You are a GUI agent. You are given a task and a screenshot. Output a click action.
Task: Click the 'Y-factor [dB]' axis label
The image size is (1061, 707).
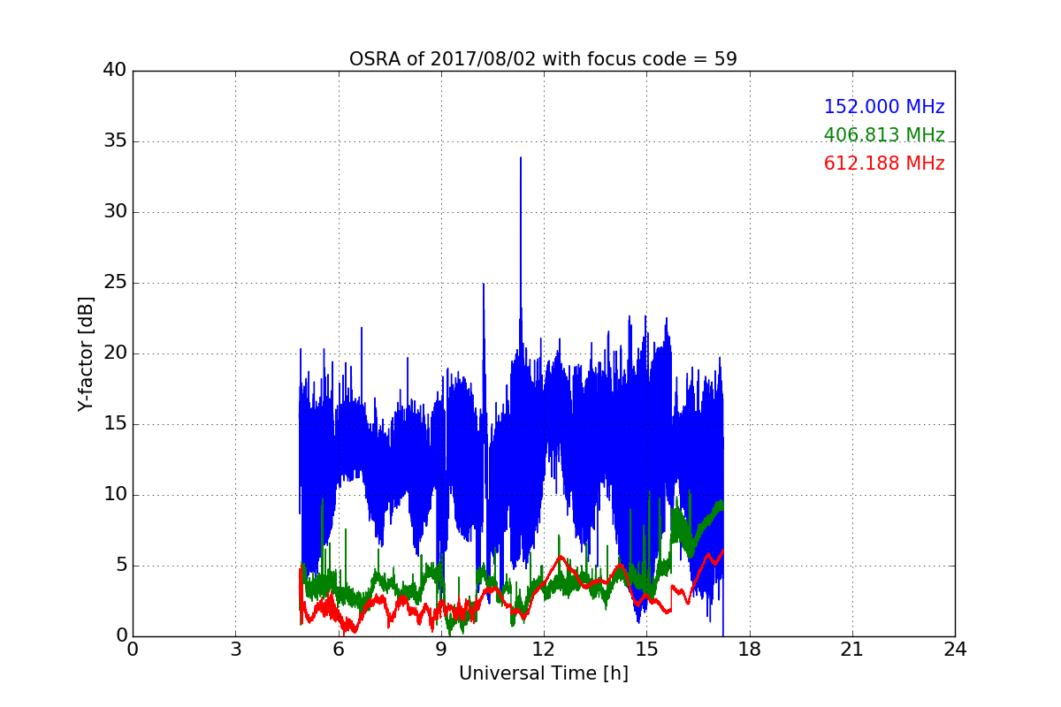click(86, 353)
